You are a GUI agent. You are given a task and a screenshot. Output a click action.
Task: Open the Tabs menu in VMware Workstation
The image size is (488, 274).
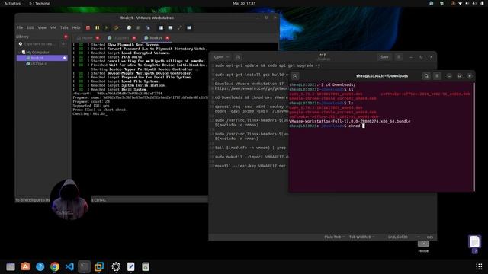click(64, 27)
